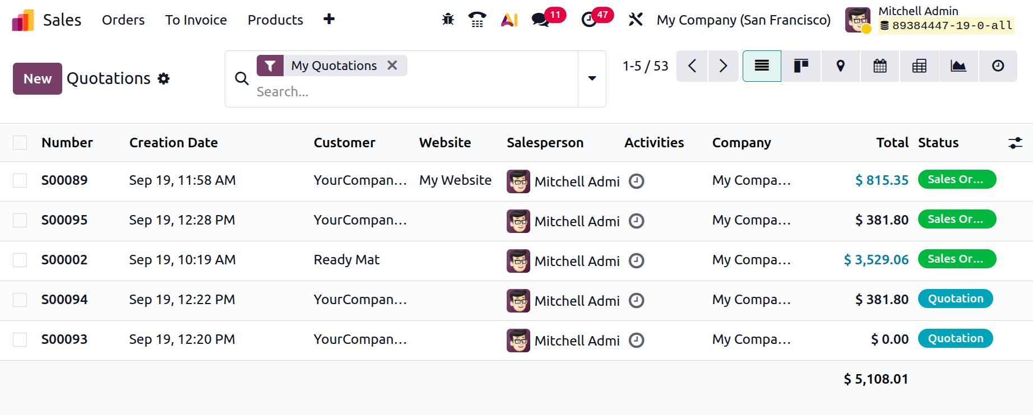
Task: Open the optional columns settings dropdown
Action: click(1015, 143)
